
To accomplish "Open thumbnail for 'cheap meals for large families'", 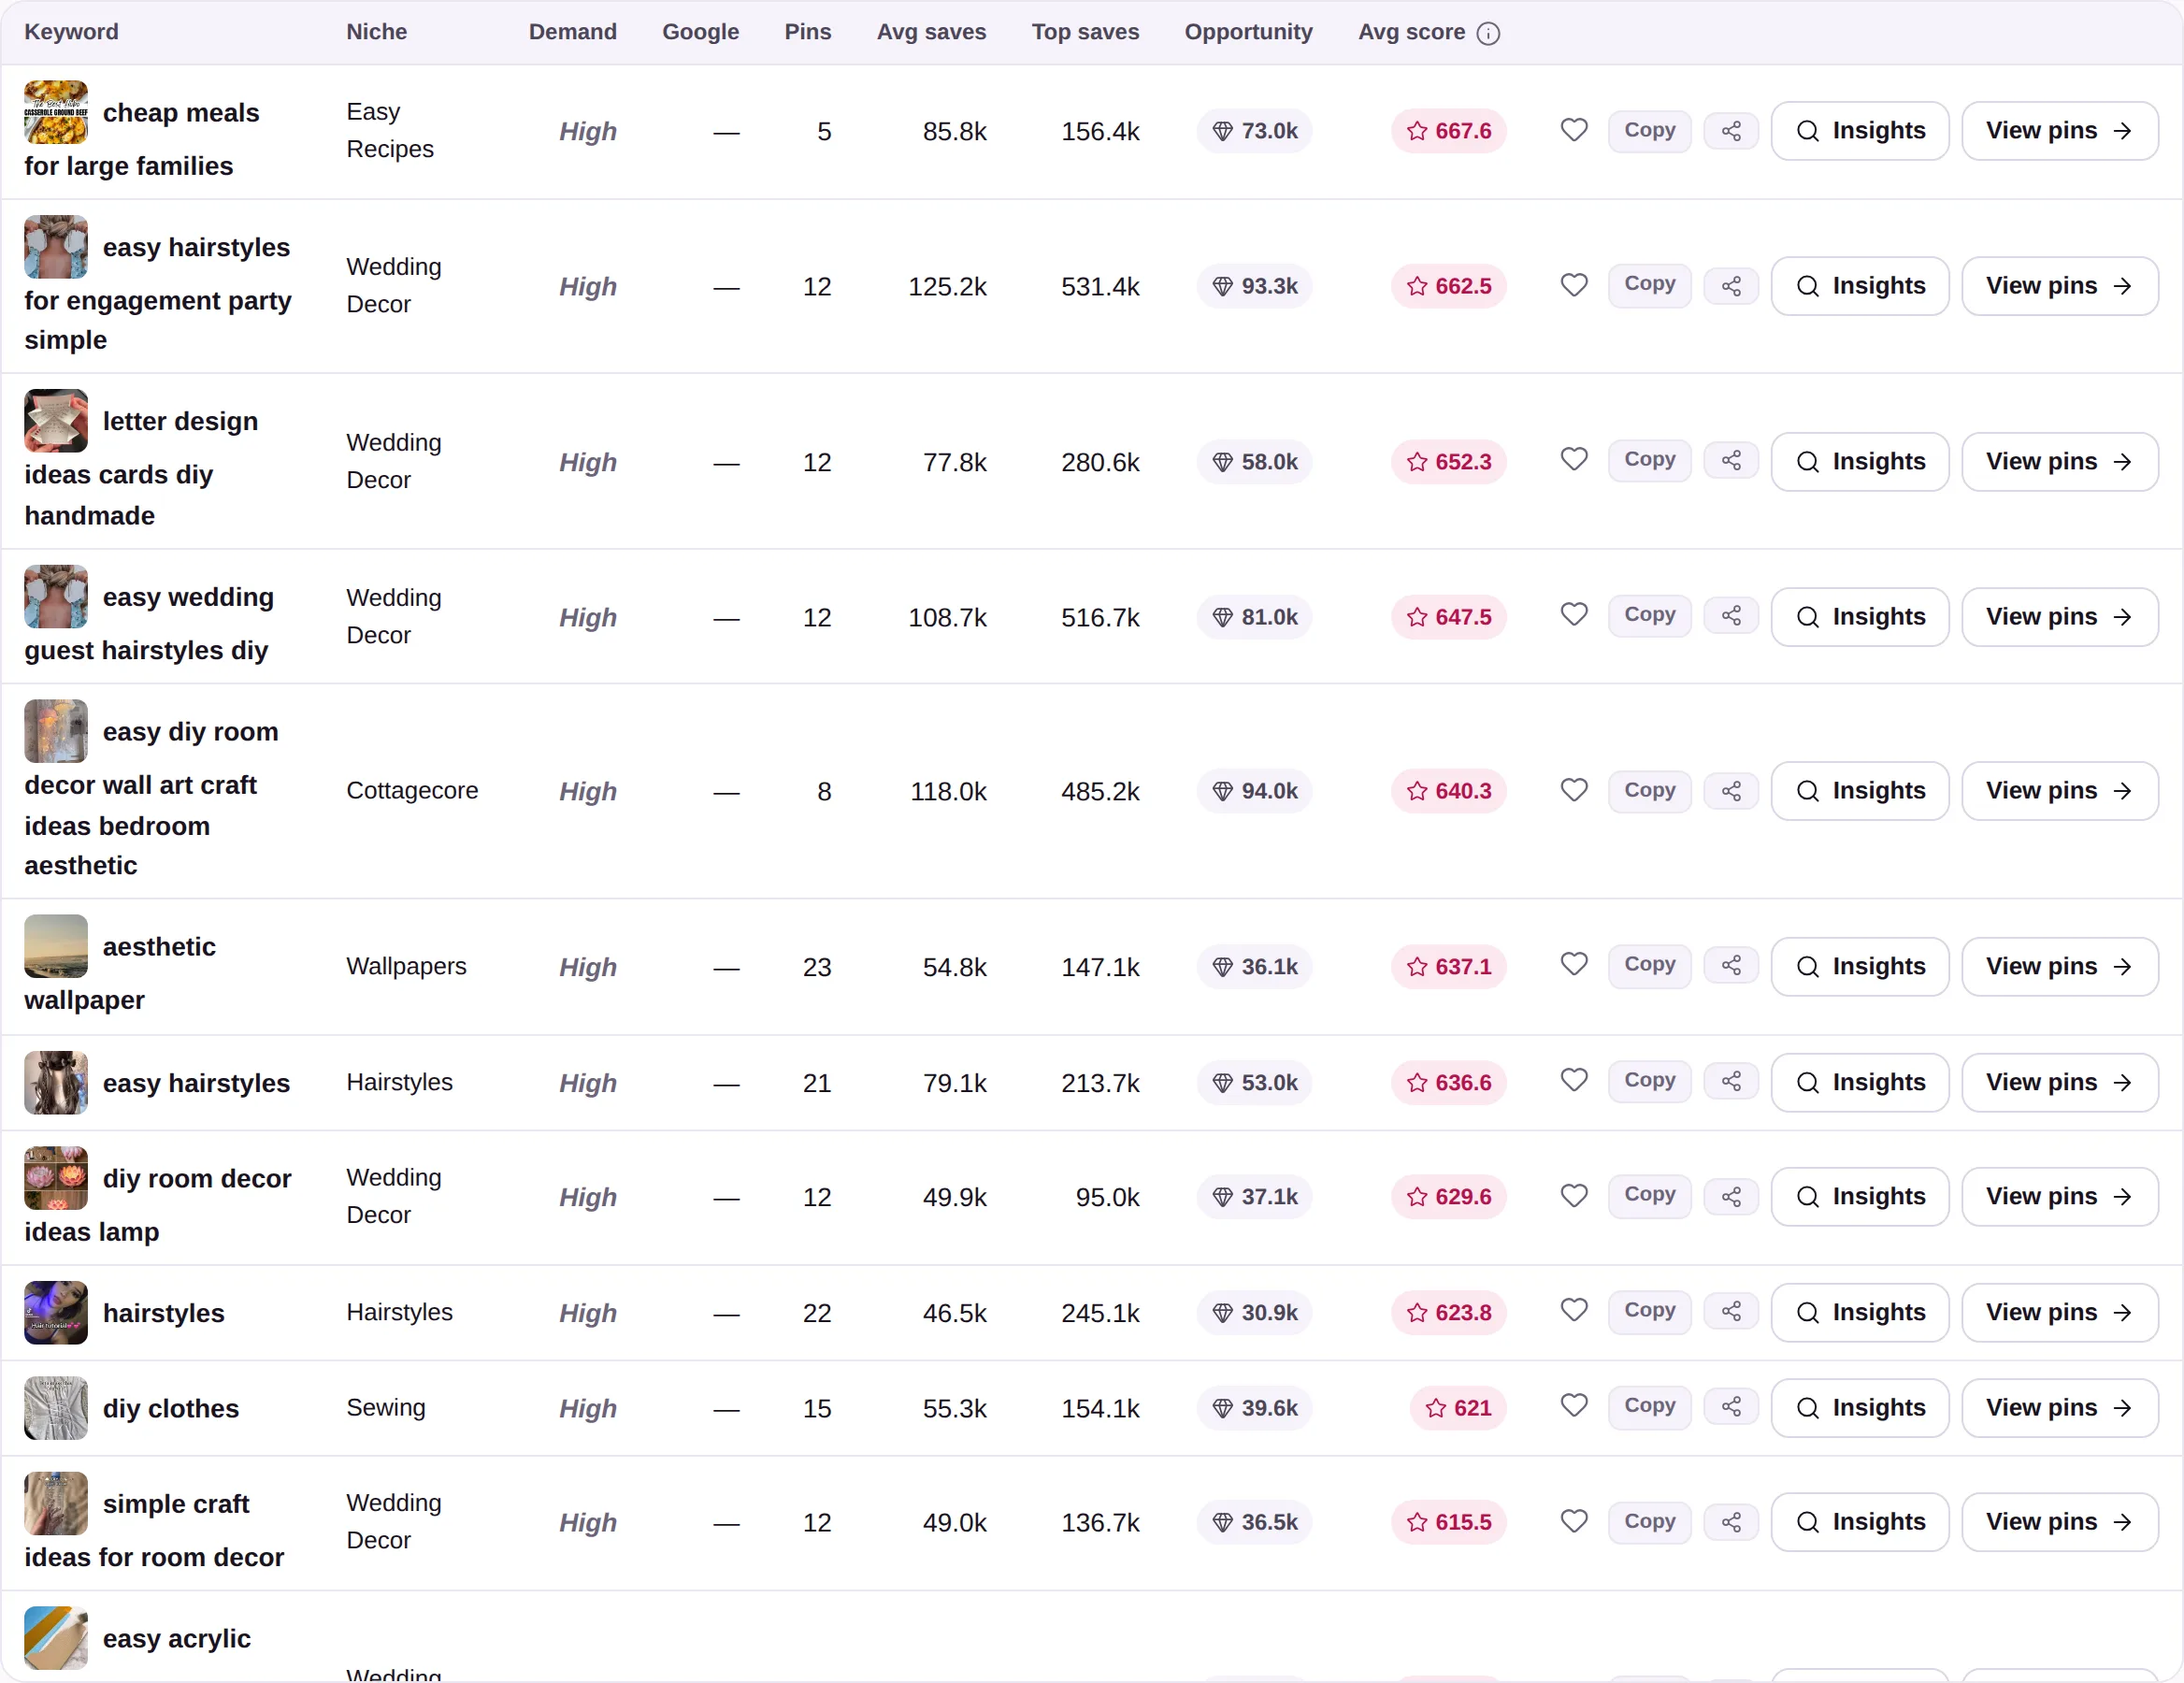I will coord(56,112).
